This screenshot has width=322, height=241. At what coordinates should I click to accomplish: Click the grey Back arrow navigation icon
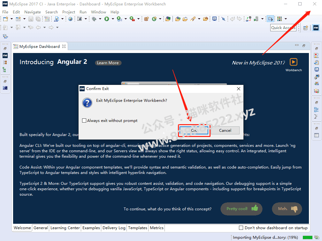tap(38, 27)
